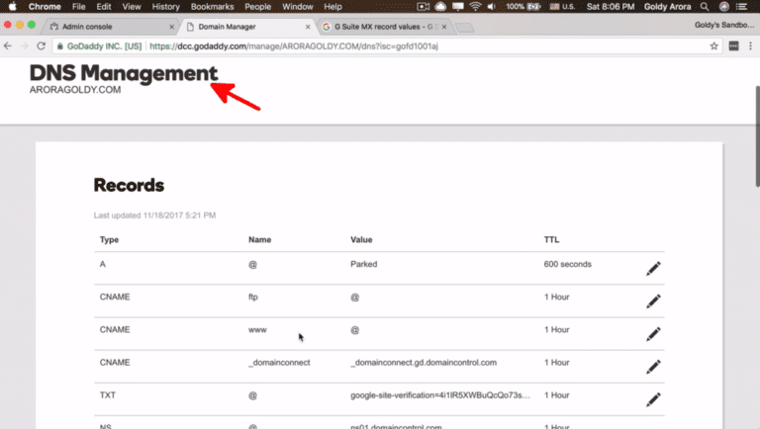
Task: Open Spotlight search in the menu bar
Action: pos(705,7)
